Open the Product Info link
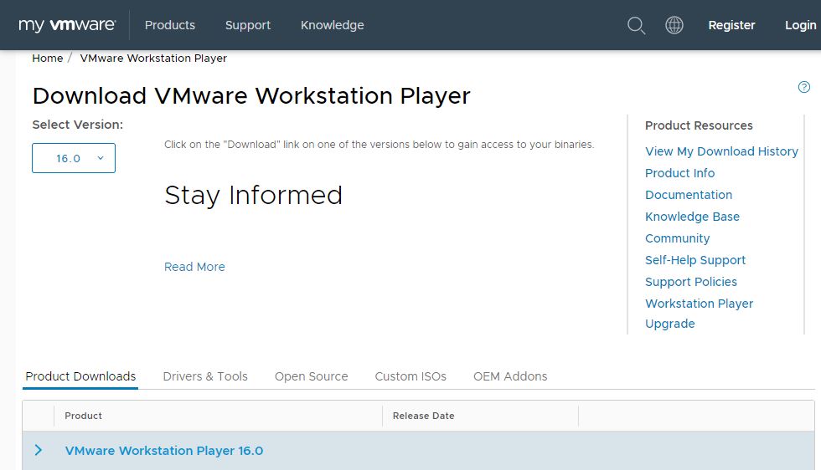The image size is (821, 470). [x=679, y=173]
